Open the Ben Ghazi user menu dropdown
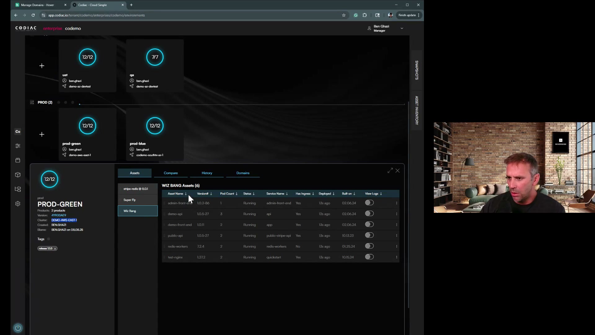This screenshot has width=595, height=335. 402,28
